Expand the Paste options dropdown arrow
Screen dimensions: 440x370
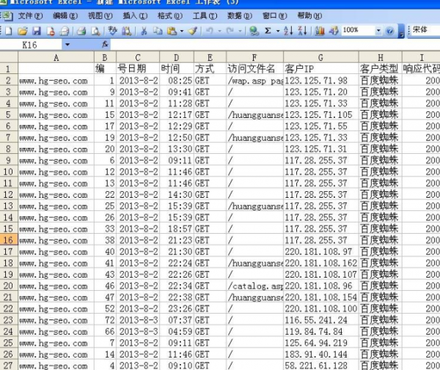(181, 31)
